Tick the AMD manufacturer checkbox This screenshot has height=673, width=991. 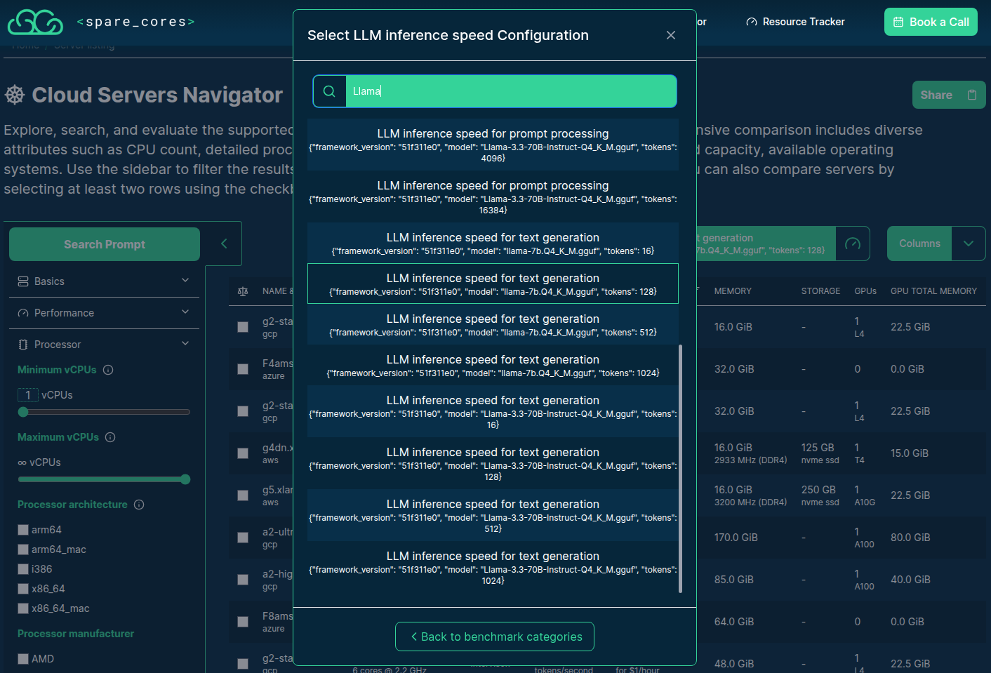tap(23, 659)
